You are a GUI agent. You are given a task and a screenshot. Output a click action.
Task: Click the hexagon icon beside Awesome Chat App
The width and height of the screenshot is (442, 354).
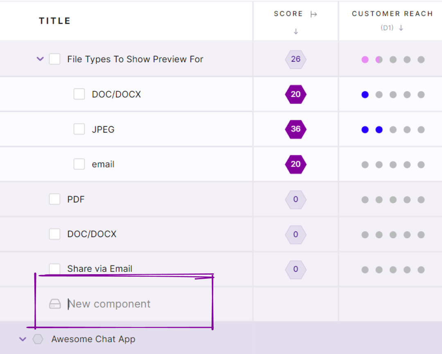coord(38,339)
